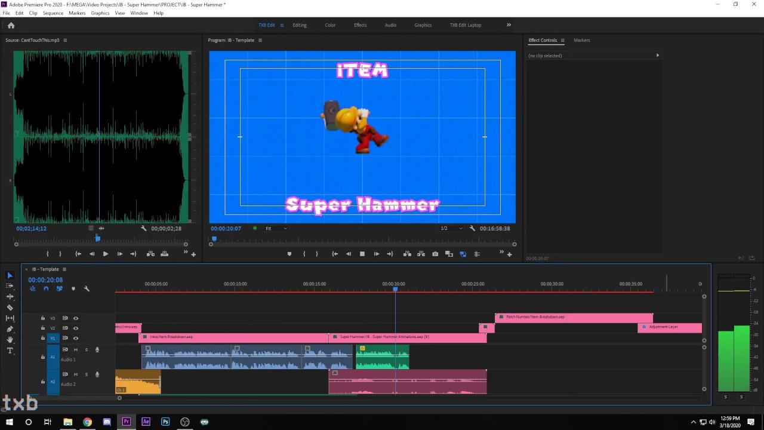
Task: Open the File menu
Action: coord(6,13)
